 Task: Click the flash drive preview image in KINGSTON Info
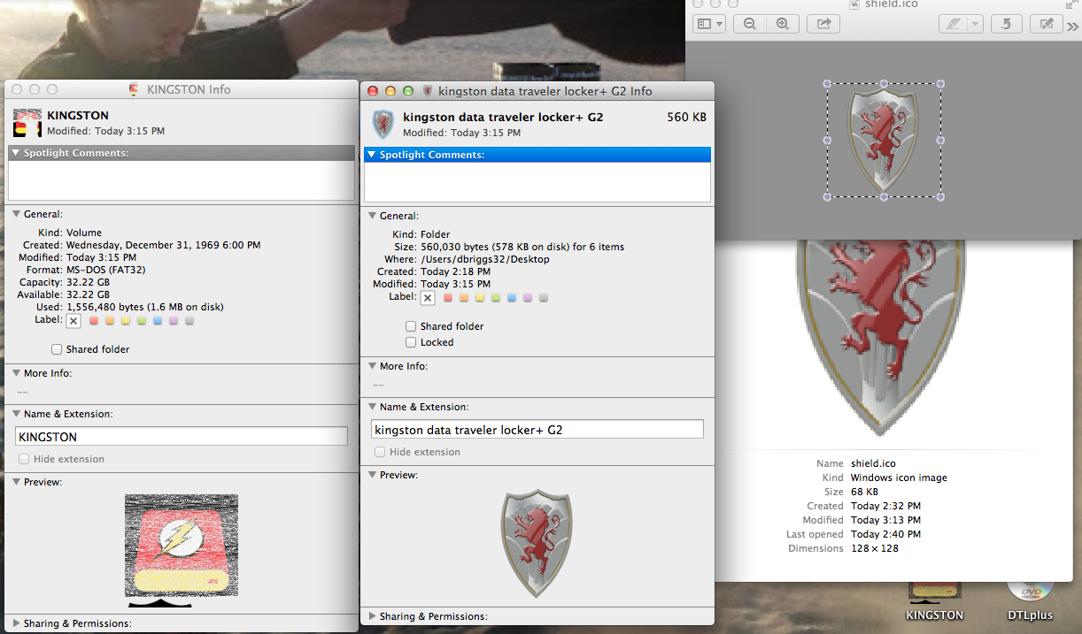click(182, 550)
